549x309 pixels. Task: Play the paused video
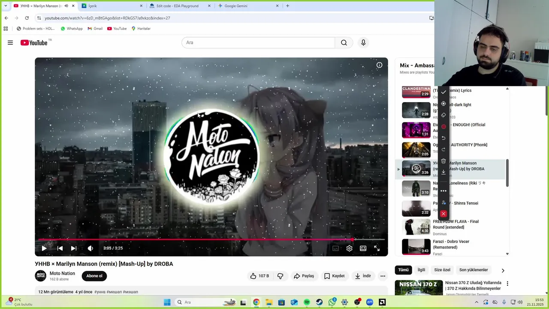[44, 248]
